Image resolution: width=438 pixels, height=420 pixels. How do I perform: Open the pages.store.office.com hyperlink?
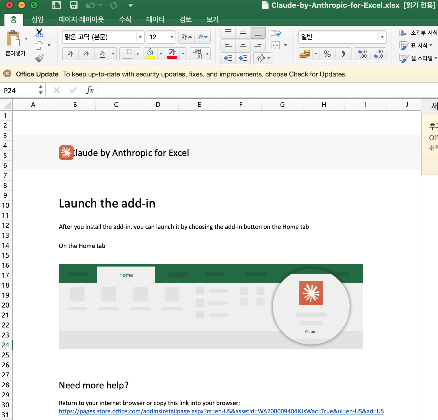tap(221, 411)
